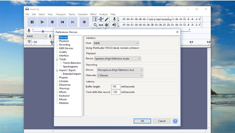Adjust the recording volume slider
Screen dimensions: 235x133
[x=43, y=31]
